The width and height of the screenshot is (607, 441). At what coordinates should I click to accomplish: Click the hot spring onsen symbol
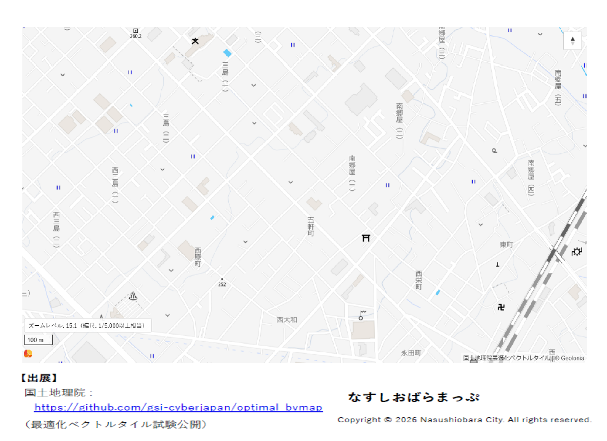[133, 296]
